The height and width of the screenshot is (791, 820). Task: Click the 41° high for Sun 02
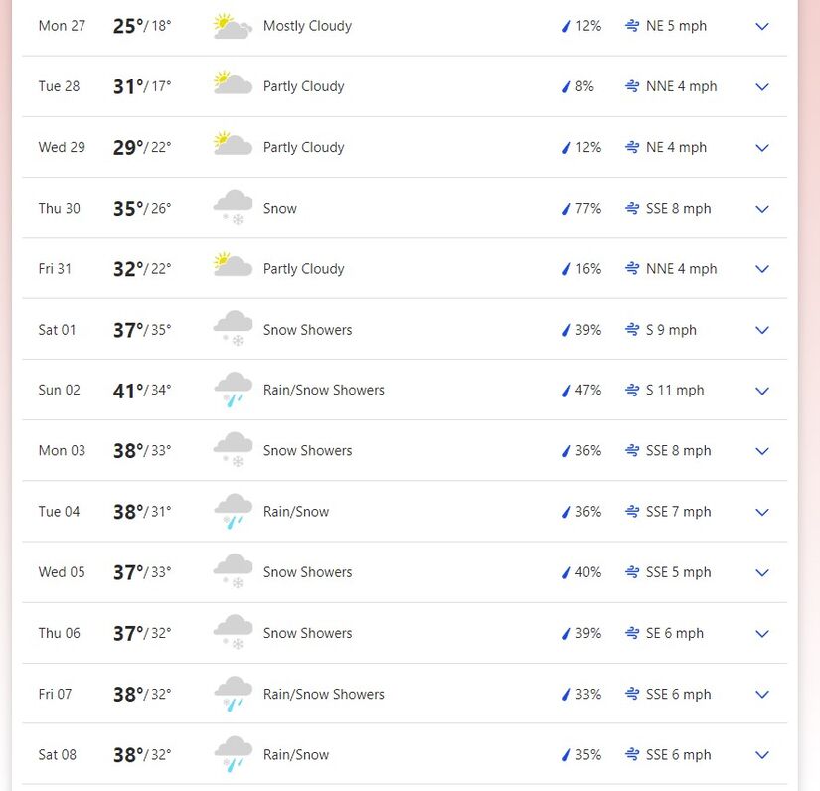128,391
